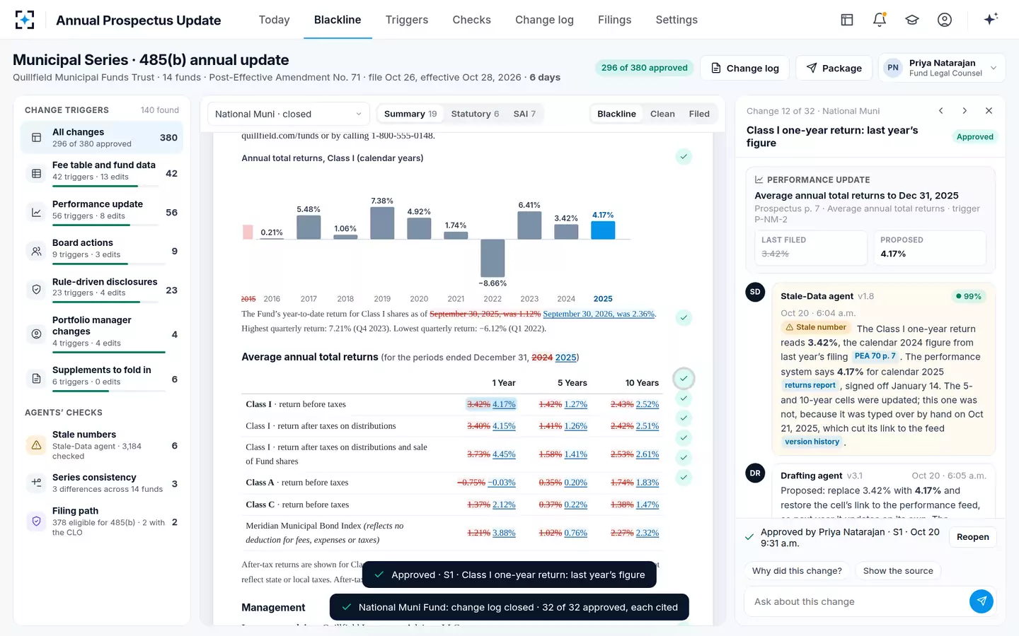This screenshot has height=636, width=1019.
Task: Toggle check for Class I return before taxes
Action: pos(684,399)
